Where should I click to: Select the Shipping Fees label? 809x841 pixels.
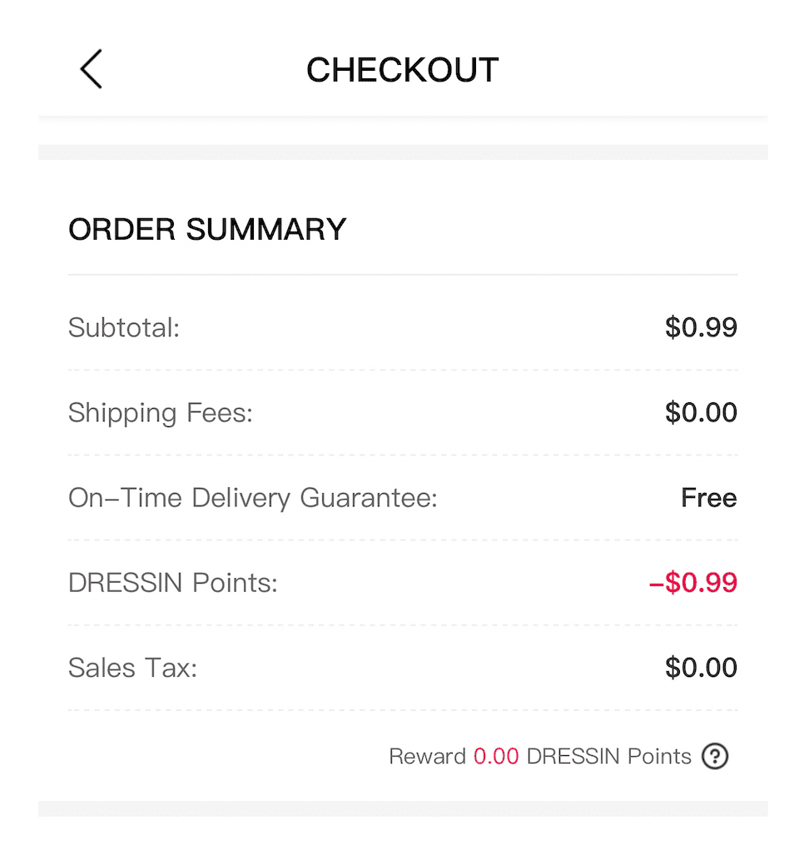(x=161, y=412)
